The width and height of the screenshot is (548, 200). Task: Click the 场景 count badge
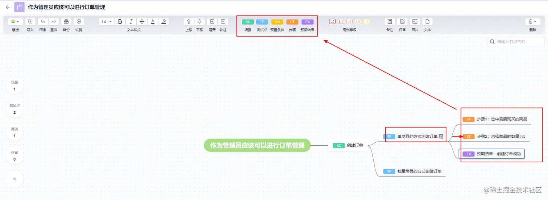tap(14, 86)
